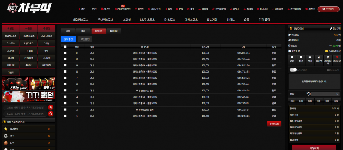The image size is (343, 150).
Task: Check the checkbox for row number 5
Action: click(65, 91)
